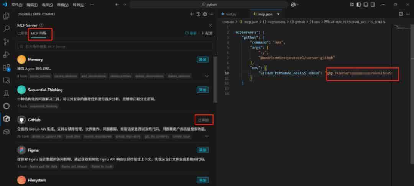Open the 查看(V) menu
Image resolution: width=414 pixels, height=186 pixels.
click(x=63, y=5)
